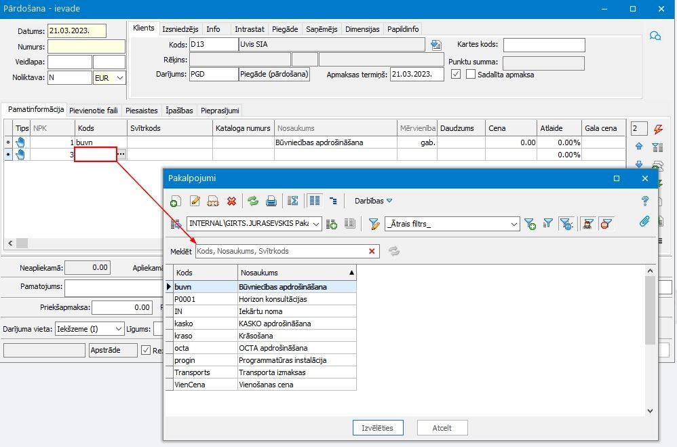This screenshot has width=677, height=447.
Task: Click the funnel icon with green plus
Action: pos(530,224)
